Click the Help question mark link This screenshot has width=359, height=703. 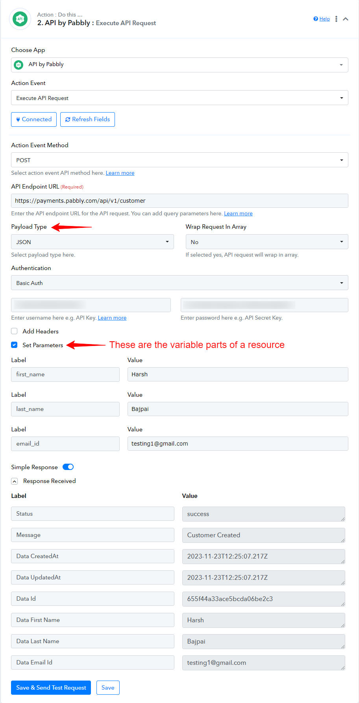[322, 19]
